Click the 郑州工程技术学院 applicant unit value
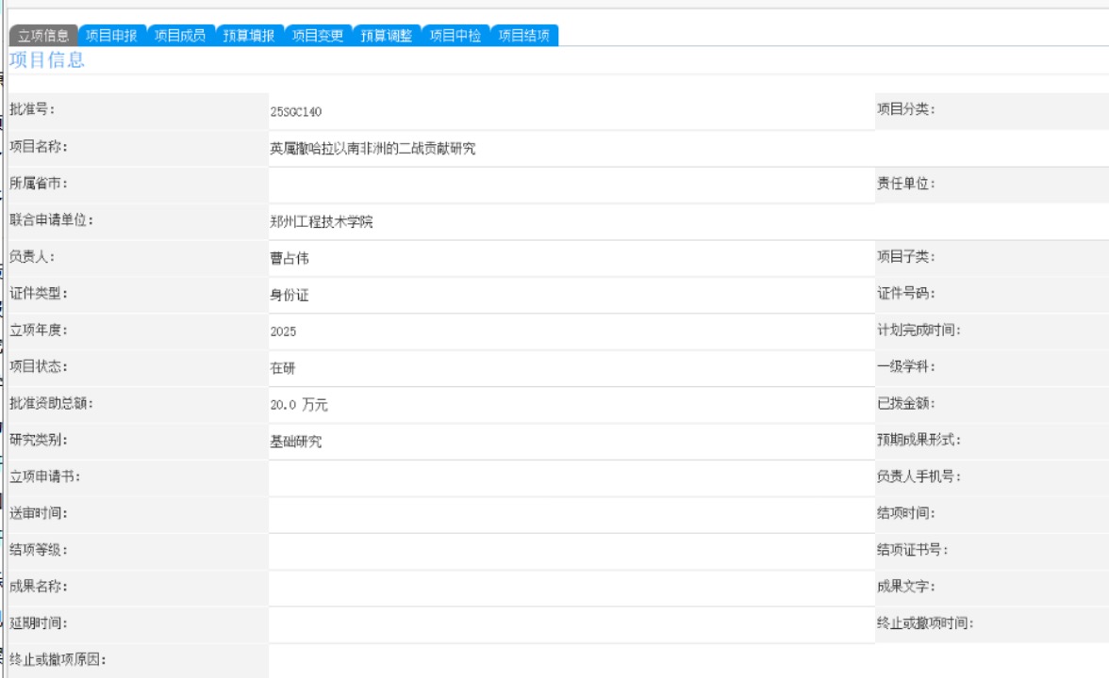The width and height of the screenshot is (1109, 678). 321,222
